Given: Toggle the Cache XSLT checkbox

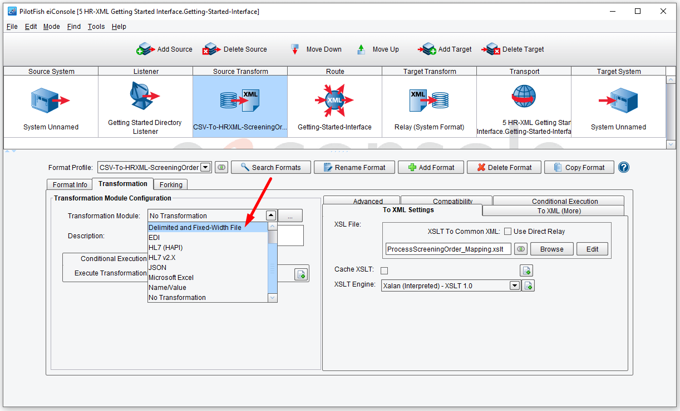Looking at the screenshot, I should pyautogui.click(x=384, y=270).
